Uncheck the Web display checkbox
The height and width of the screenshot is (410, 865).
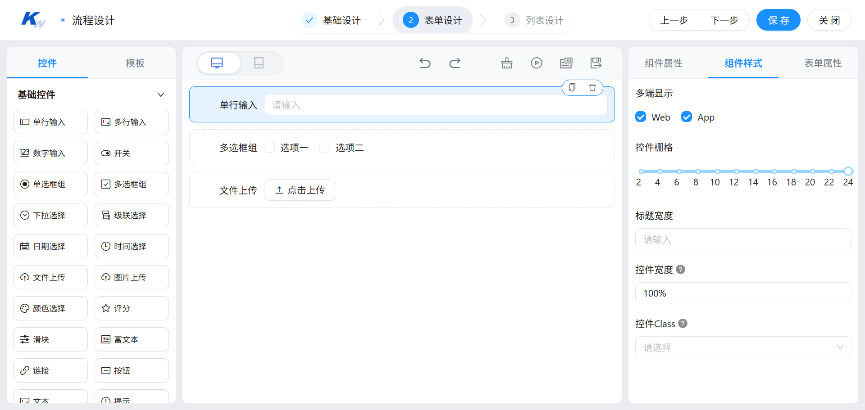641,117
